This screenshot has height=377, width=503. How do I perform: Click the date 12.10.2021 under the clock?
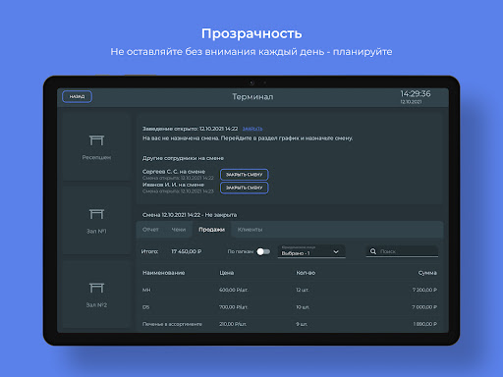411,102
